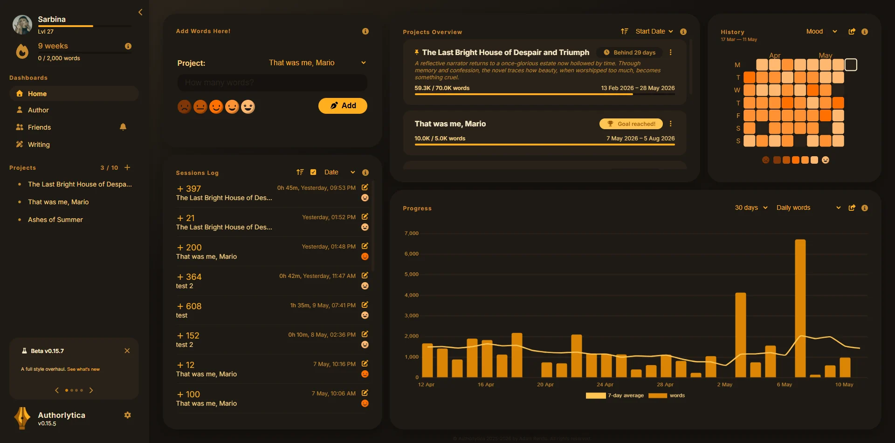Follow the 'See what's new' link
The height and width of the screenshot is (443, 895).
[x=83, y=369]
